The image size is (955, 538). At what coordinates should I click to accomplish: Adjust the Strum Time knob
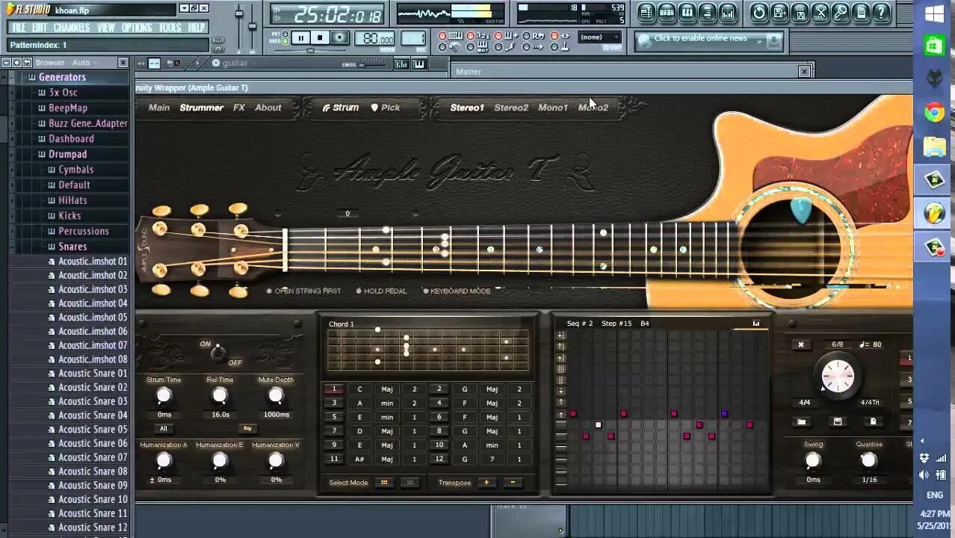(x=164, y=396)
